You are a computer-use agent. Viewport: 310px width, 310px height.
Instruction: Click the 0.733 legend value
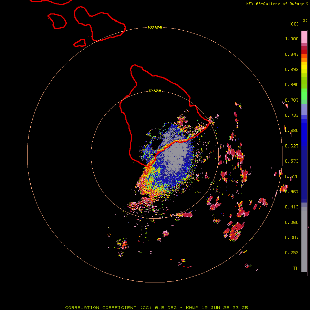pos(292,115)
